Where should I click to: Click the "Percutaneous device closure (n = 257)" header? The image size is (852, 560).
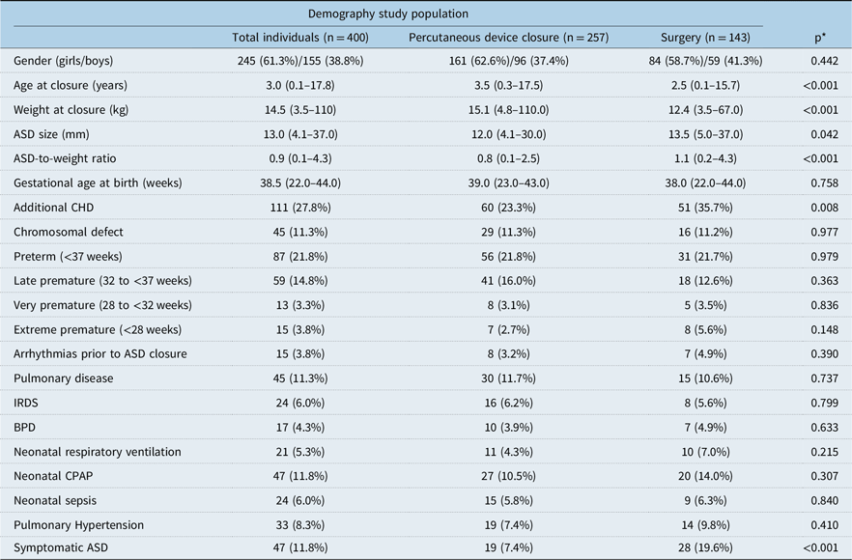[508, 38]
